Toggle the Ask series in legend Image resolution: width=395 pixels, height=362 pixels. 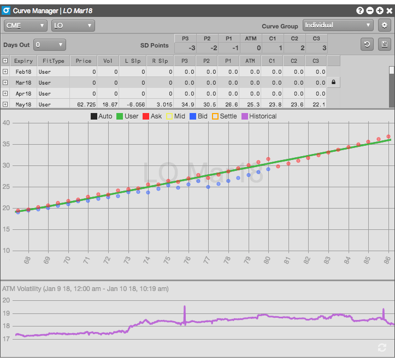click(152, 116)
